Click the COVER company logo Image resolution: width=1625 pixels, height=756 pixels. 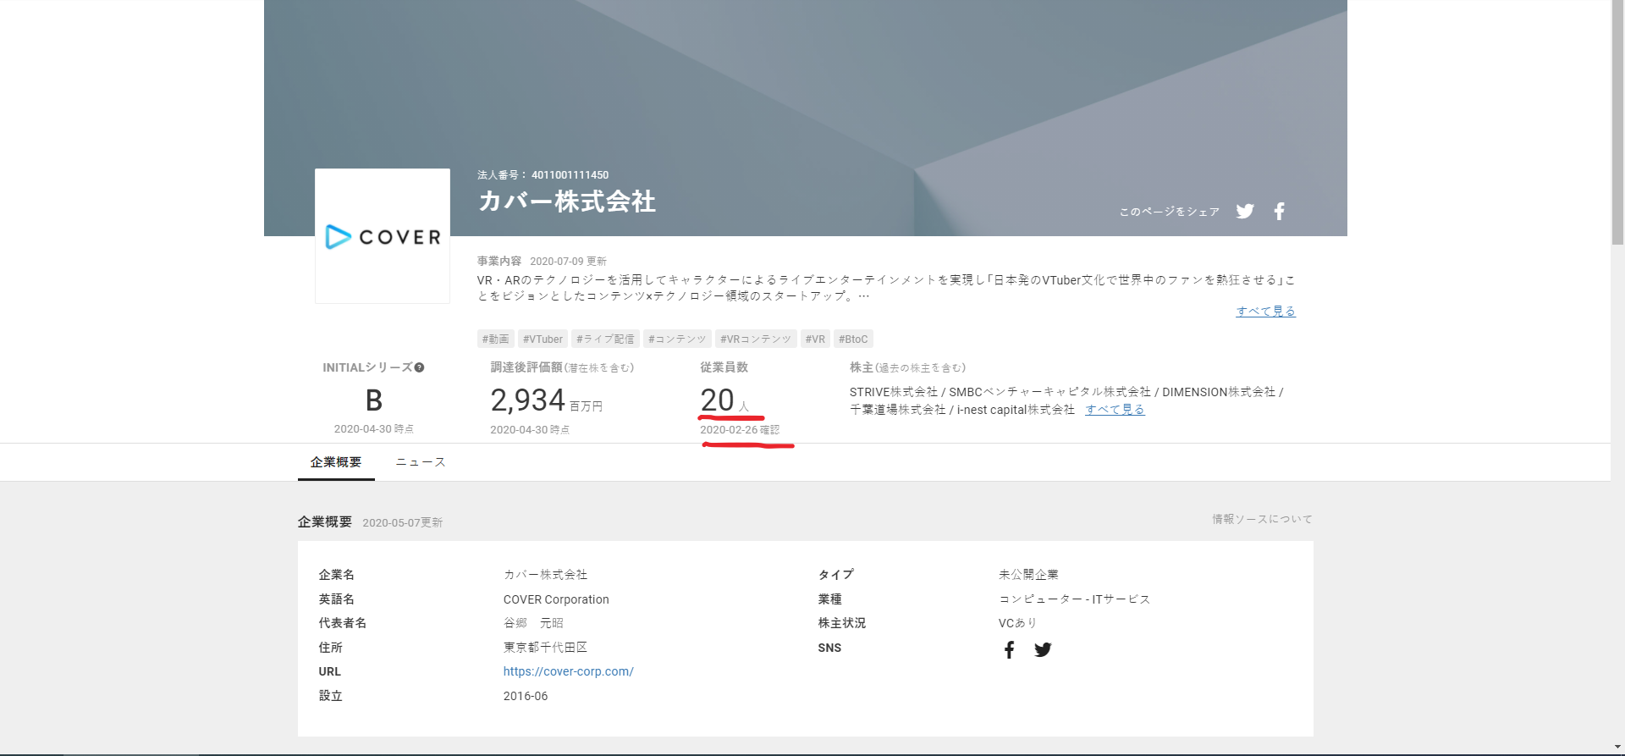(383, 236)
